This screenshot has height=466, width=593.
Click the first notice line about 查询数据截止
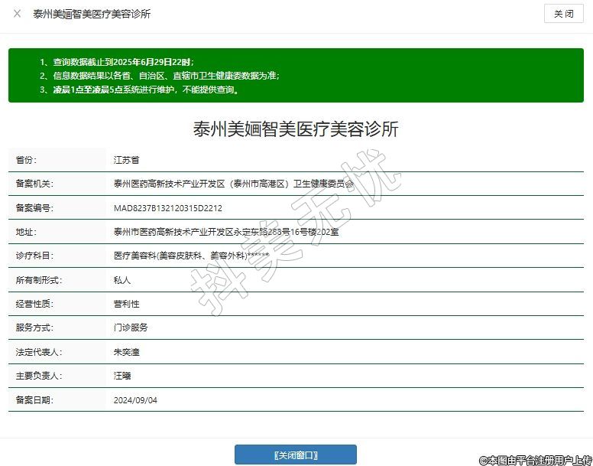(x=117, y=61)
